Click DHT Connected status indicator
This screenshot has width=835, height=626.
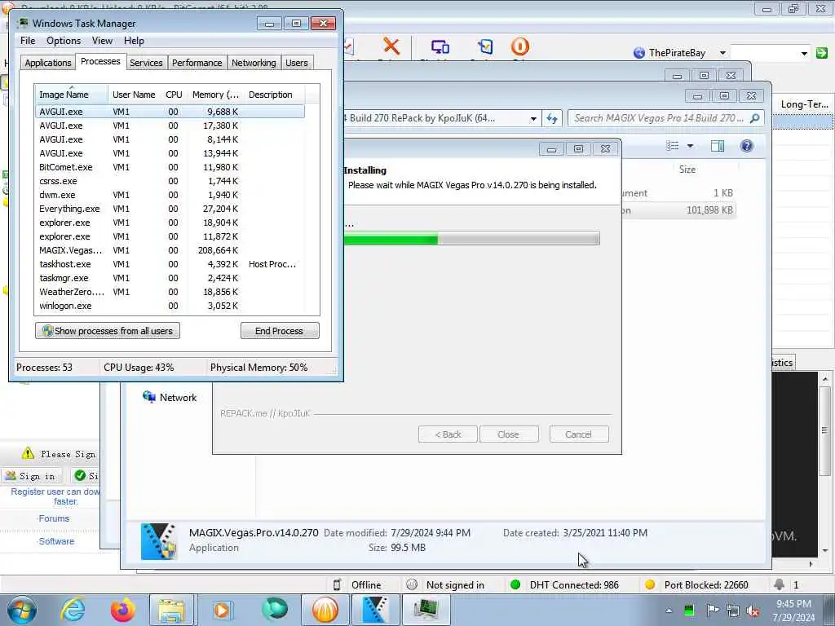tap(564, 585)
